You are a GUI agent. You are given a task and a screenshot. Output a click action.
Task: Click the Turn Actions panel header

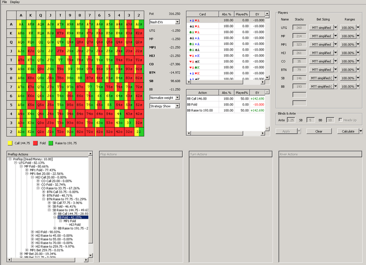(231, 154)
